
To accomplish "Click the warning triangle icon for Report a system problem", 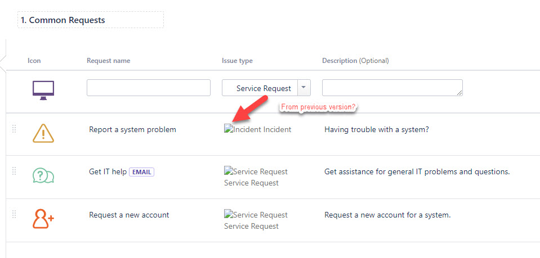I will tap(43, 133).
